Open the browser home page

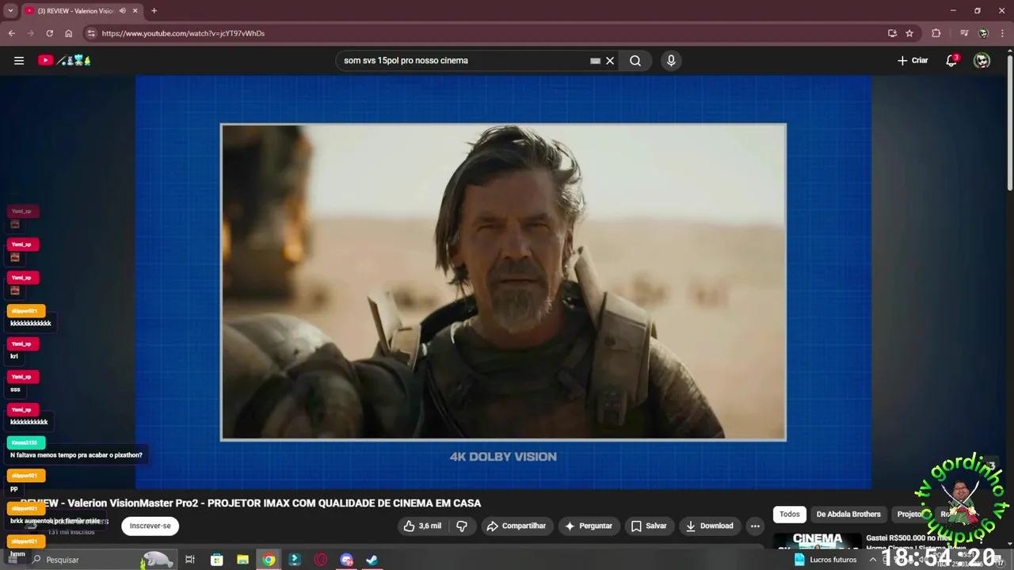click(69, 33)
